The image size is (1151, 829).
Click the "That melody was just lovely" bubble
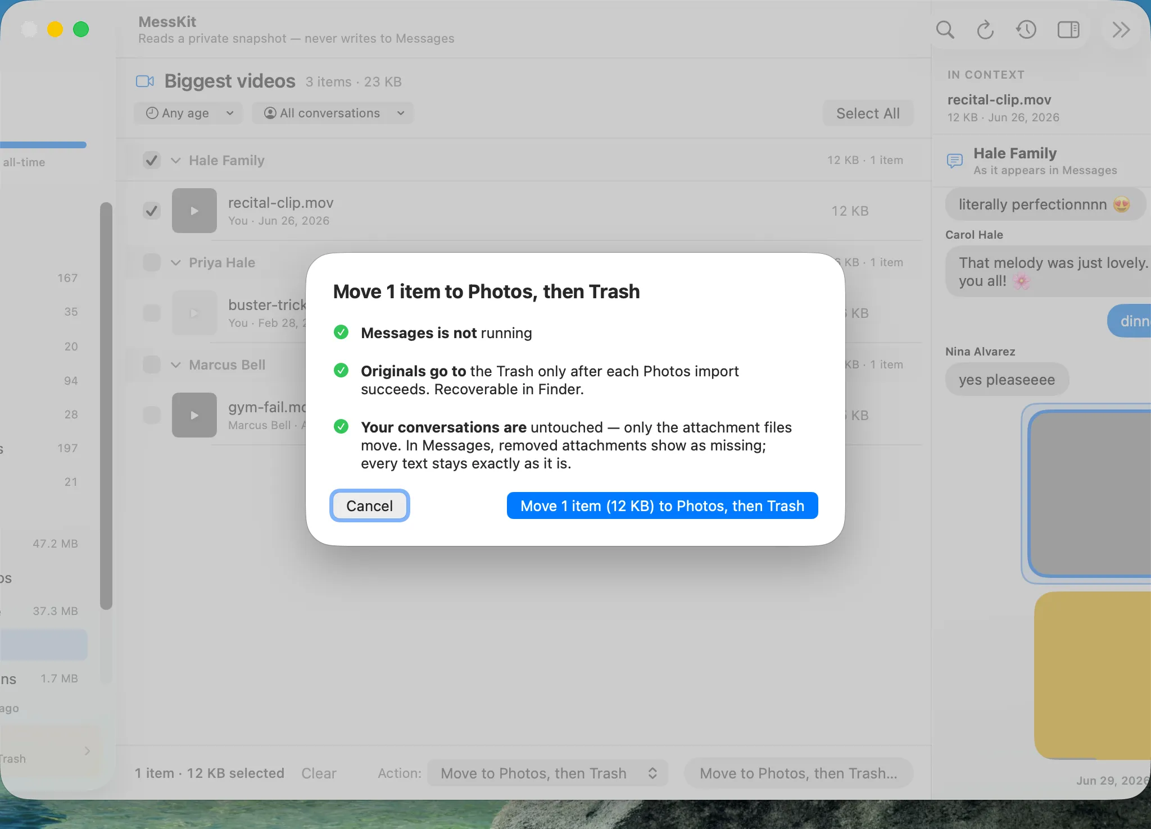pyautogui.click(x=1048, y=272)
